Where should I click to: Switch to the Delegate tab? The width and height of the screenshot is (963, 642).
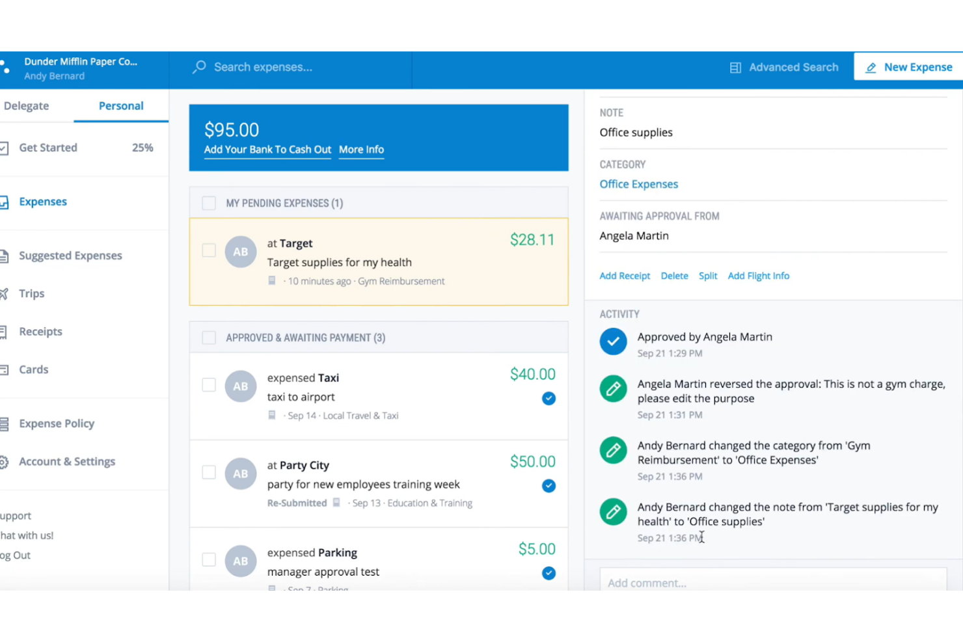coord(26,105)
